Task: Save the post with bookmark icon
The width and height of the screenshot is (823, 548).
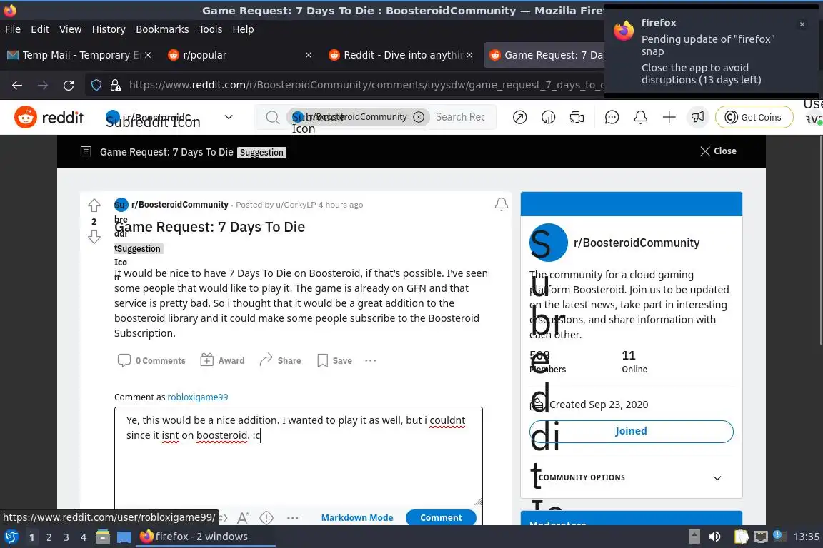Action: tap(334, 360)
